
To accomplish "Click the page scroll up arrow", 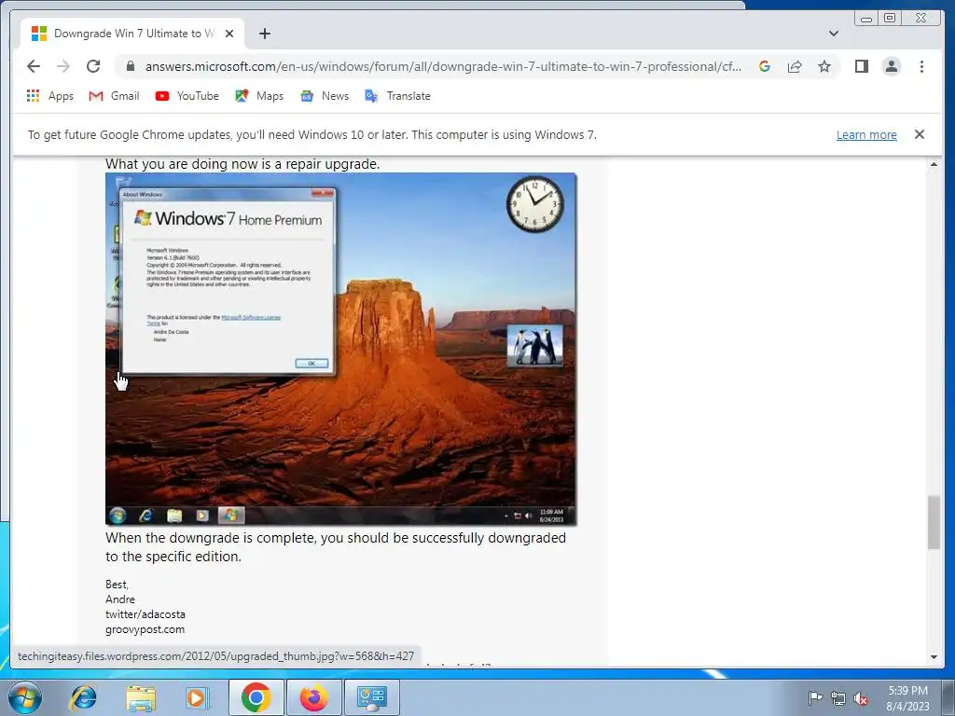I will [x=934, y=164].
